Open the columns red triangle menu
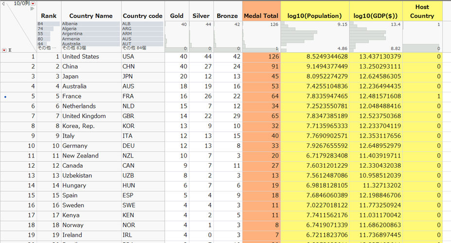451x243 pixels. tap(33, 3)
